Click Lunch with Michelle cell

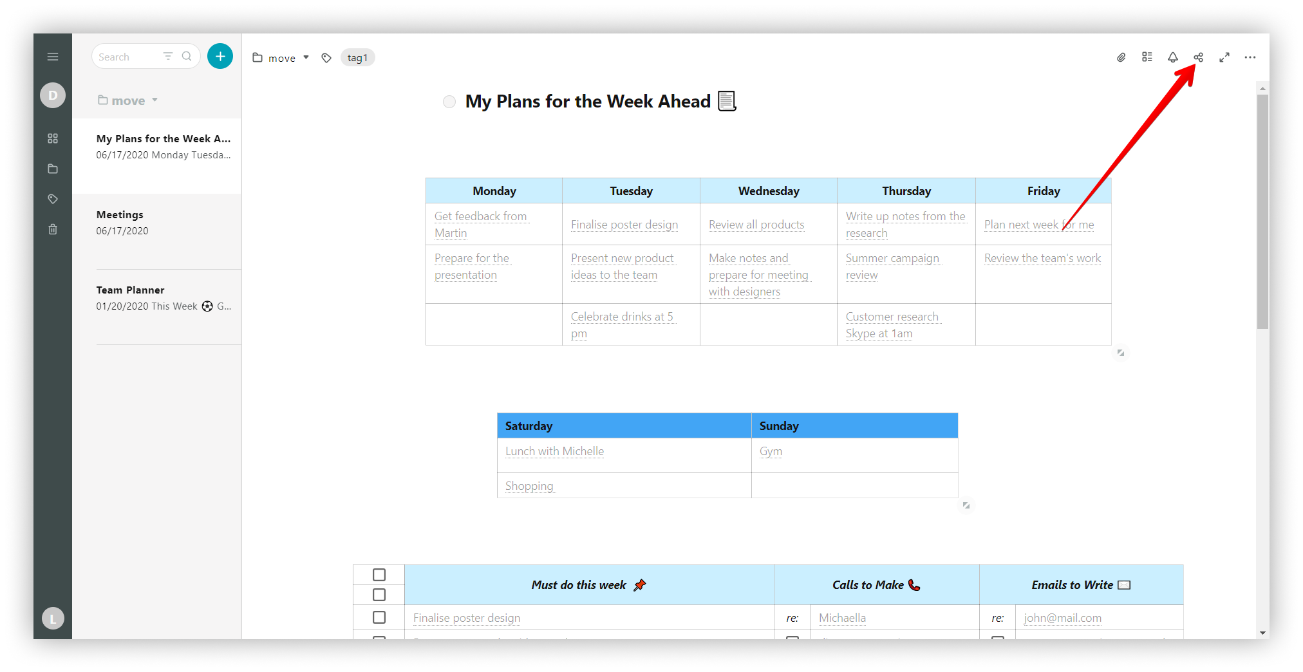pos(624,456)
